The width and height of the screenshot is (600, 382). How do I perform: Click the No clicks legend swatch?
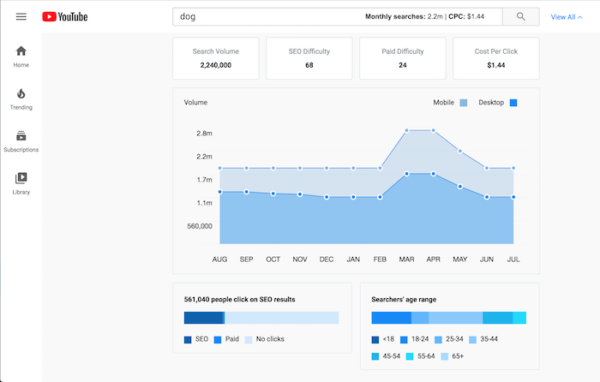click(x=249, y=339)
